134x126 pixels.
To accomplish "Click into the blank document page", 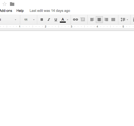I will [67, 78].
